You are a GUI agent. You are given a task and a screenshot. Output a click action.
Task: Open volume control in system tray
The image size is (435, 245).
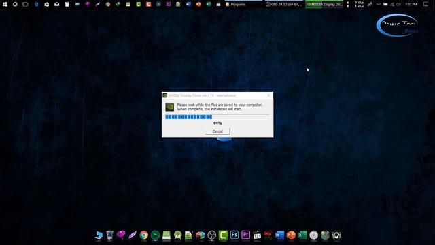(399, 5)
